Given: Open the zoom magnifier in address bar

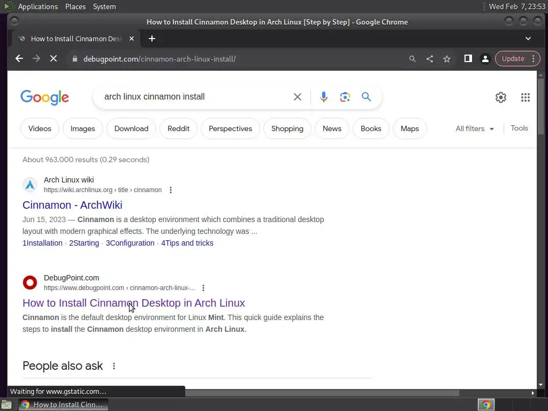Looking at the screenshot, I should coord(413,59).
